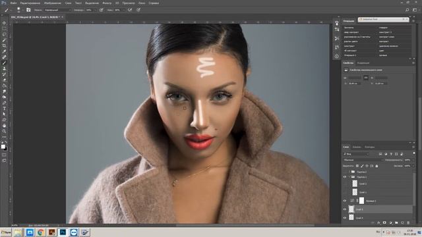Switch to the Операции panel tab
The image size is (422, 237).
tap(349, 21)
